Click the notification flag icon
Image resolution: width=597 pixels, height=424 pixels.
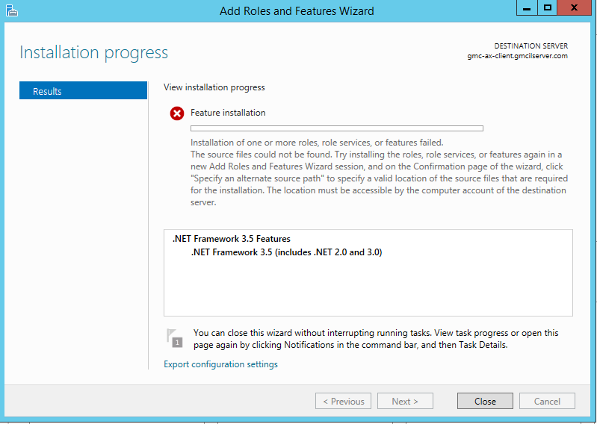click(x=174, y=337)
